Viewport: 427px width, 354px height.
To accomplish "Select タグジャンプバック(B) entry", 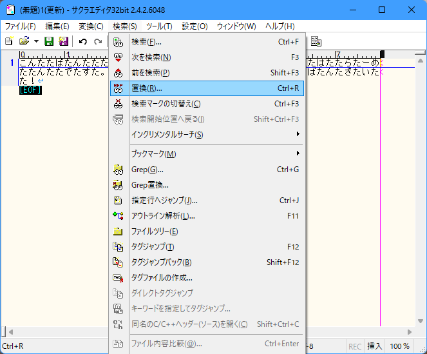I will [207, 262].
